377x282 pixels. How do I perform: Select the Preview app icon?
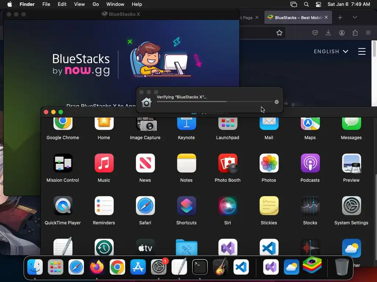click(x=351, y=163)
